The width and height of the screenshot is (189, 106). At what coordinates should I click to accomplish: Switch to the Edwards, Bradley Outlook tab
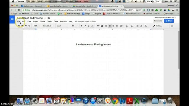click(58, 6)
